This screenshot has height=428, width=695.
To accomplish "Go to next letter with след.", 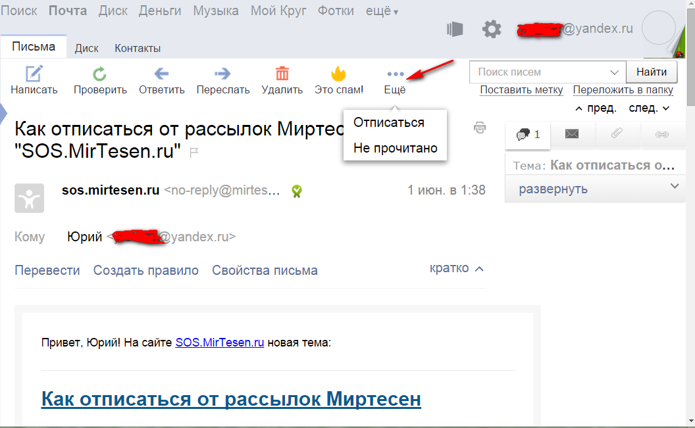I will pyautogui.click(x=649, y=108).
